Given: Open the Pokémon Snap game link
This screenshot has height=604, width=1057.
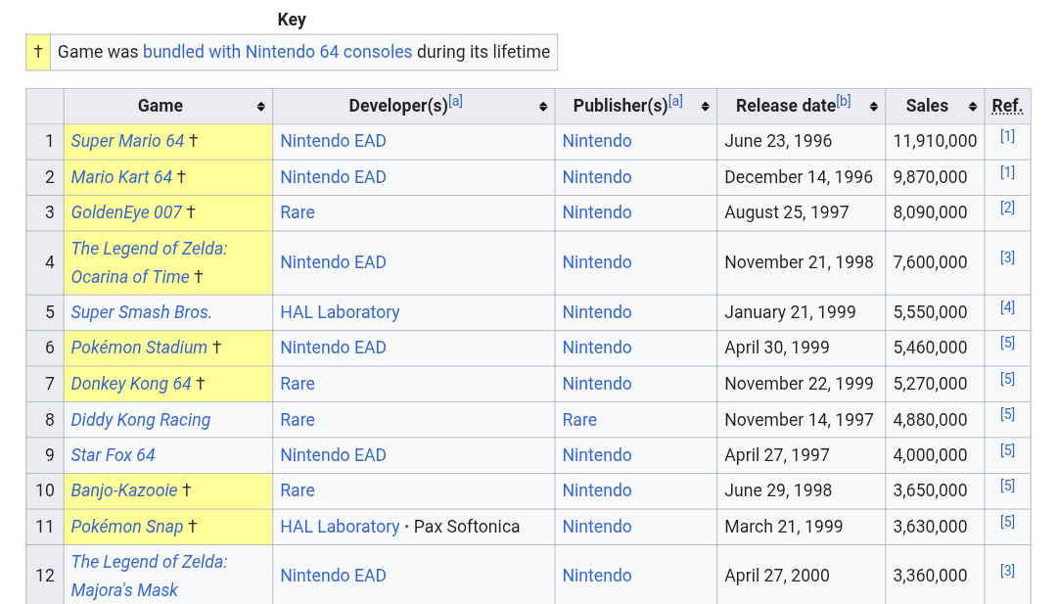Looking at the screenshot, I should coord(126,527).
